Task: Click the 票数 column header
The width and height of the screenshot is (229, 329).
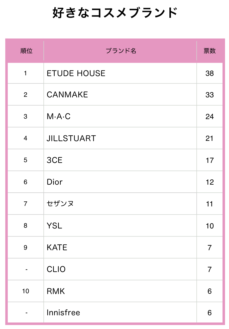Action: (x=210, y=51)
